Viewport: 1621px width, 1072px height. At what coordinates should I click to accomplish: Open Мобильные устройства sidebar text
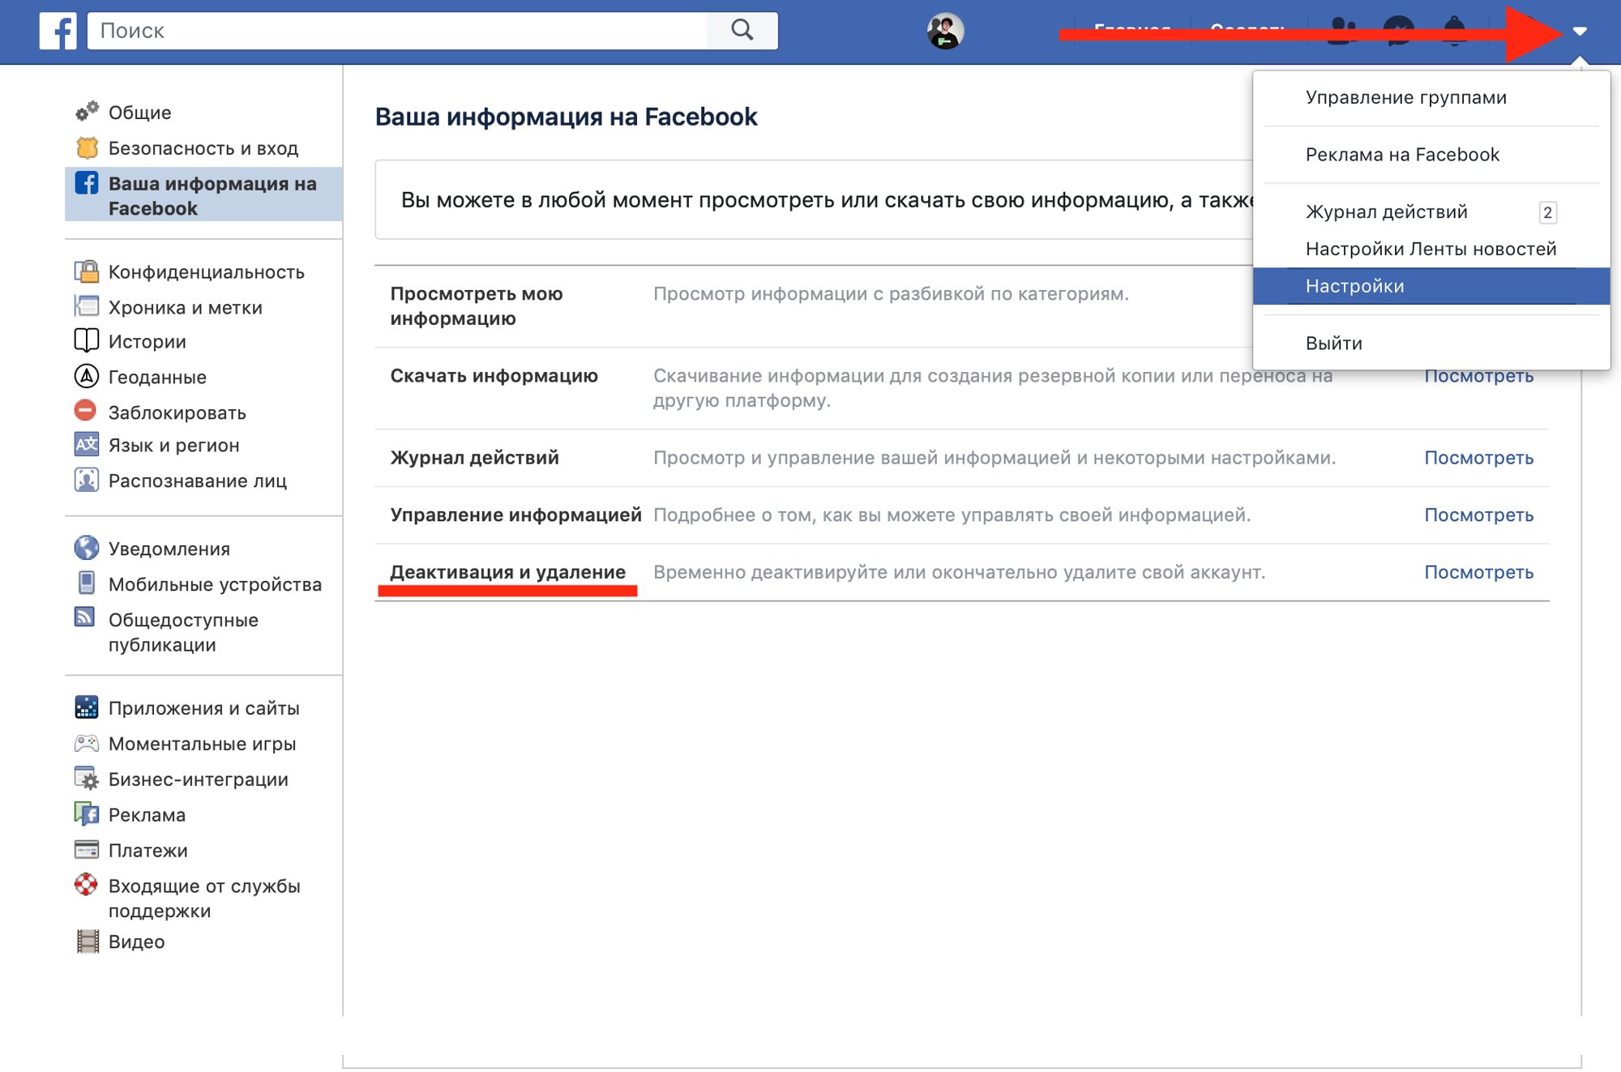pyautogui.click(x=216, y=585)
